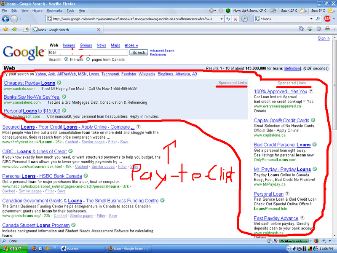The width and height of the screenshot is (337, 253).
Task: Open the back/forward history dropdown arrow
Action: (x=20, y=19)
